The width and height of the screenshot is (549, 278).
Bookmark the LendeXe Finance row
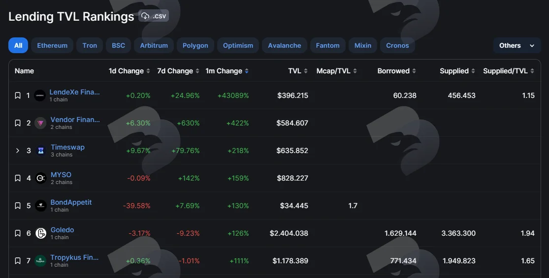coord(18,95)
